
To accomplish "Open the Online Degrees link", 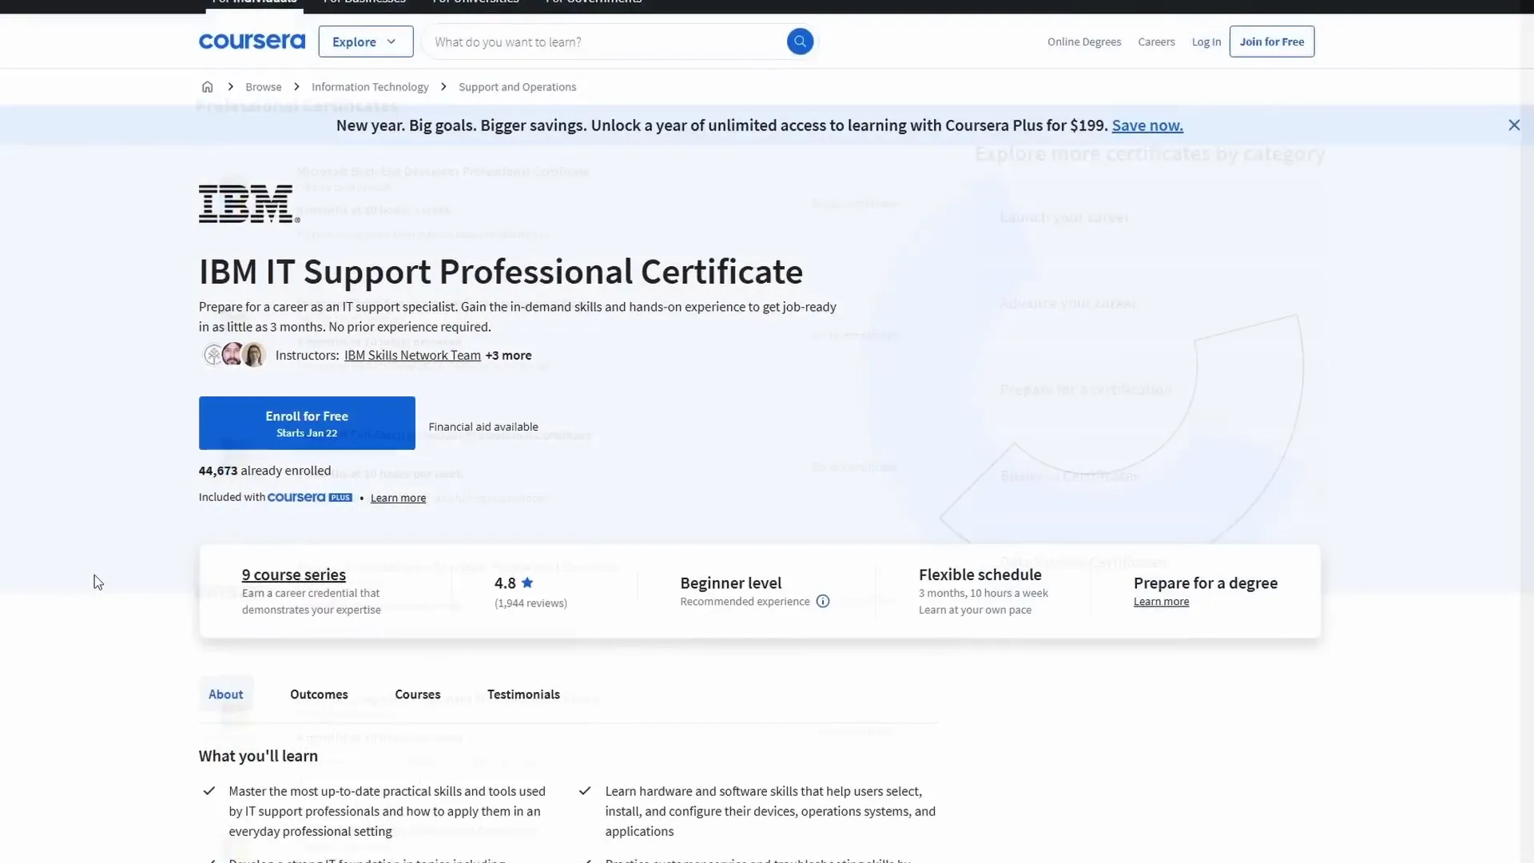I will [1084, 42].
